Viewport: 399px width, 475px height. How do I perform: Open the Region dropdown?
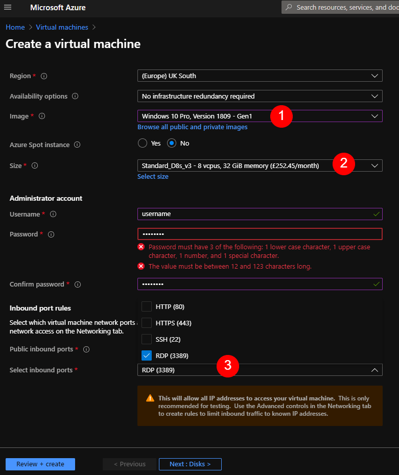coord(260,76)
